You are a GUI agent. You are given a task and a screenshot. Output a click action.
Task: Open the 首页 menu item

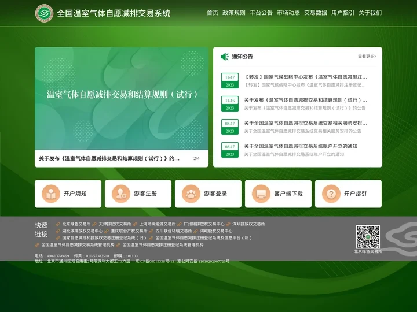(213, 13)
